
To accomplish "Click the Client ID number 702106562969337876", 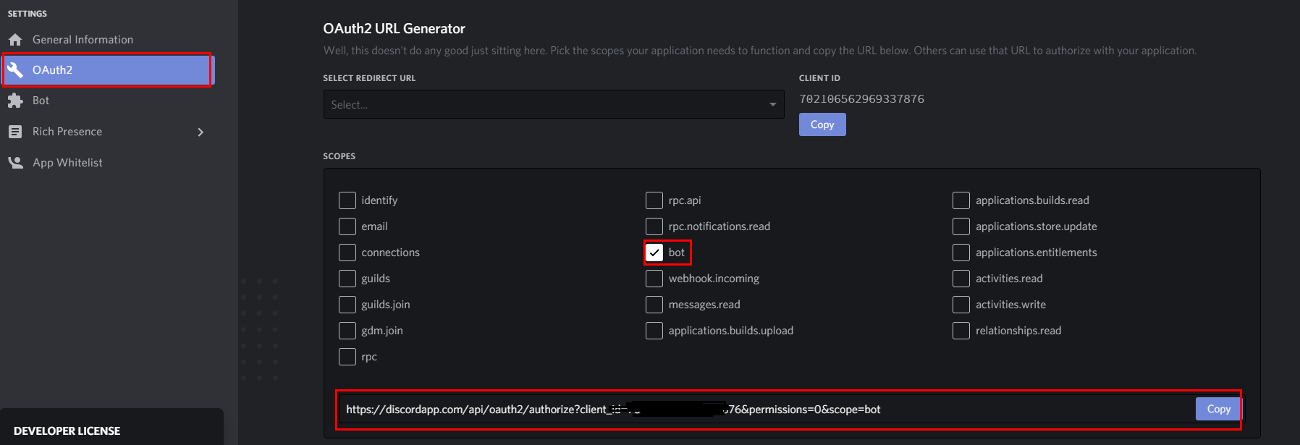I will [x=861, y=99].
